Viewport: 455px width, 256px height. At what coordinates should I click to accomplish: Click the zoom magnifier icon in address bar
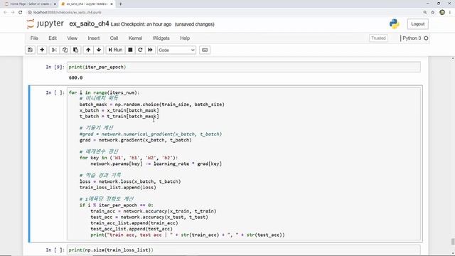425,13
